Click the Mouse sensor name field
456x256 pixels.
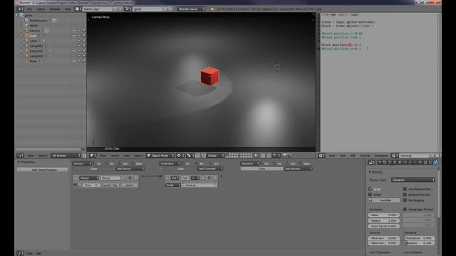110,178
